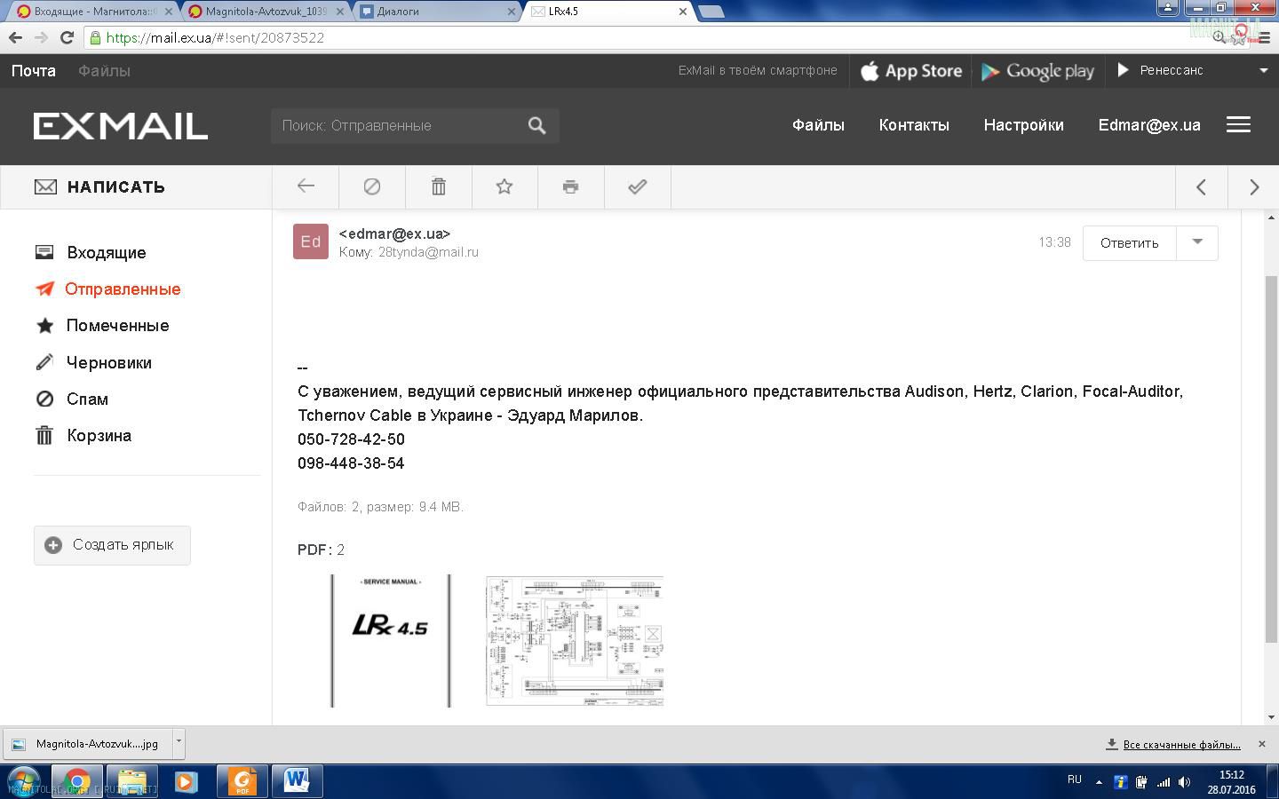Open the LRx 4.5 service manual thumbnail
The width and height of the screenshot is (1279, 799).
pos(390,640)
